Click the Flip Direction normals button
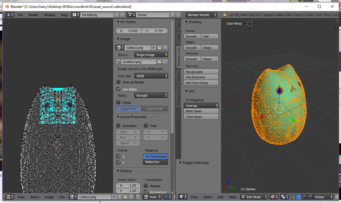Image resolution: width=341 pixels, height=203 pixels. click(201, 77)
